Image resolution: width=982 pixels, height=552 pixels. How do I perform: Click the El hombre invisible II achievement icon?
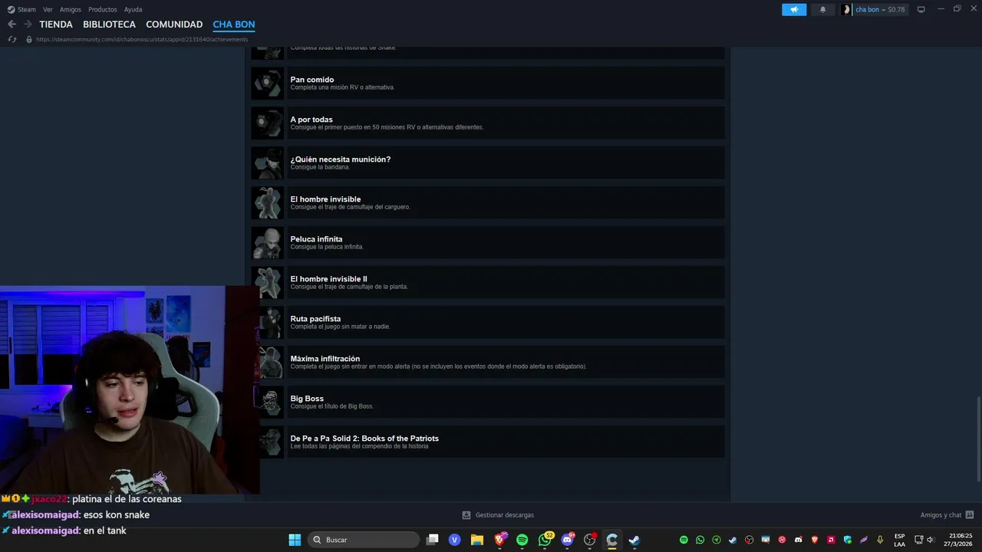(268, 282)
